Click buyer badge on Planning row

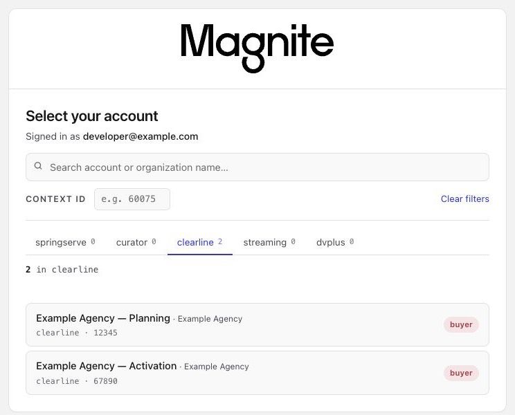pyautogui.click(x=461, y=324)
